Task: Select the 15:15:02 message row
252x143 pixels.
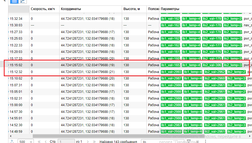Action: click(x=81, y=65)
